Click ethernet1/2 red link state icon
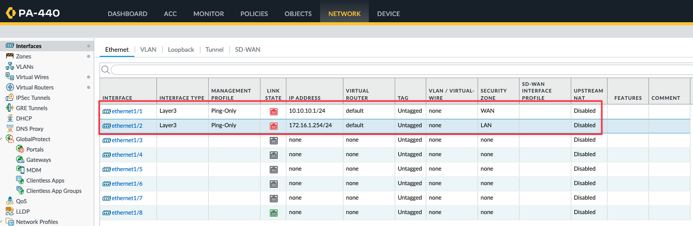Viewport: 693px width, 226px height. [x=273, y=126]
